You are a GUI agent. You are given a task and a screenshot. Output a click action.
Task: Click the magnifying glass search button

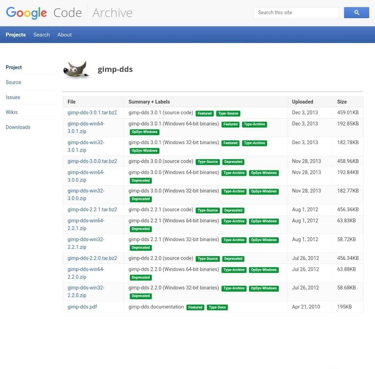356,13
